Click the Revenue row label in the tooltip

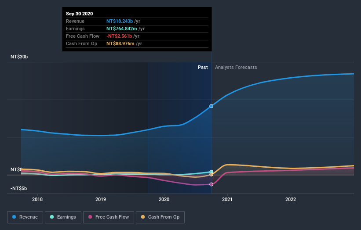click(x=75, y=21)
